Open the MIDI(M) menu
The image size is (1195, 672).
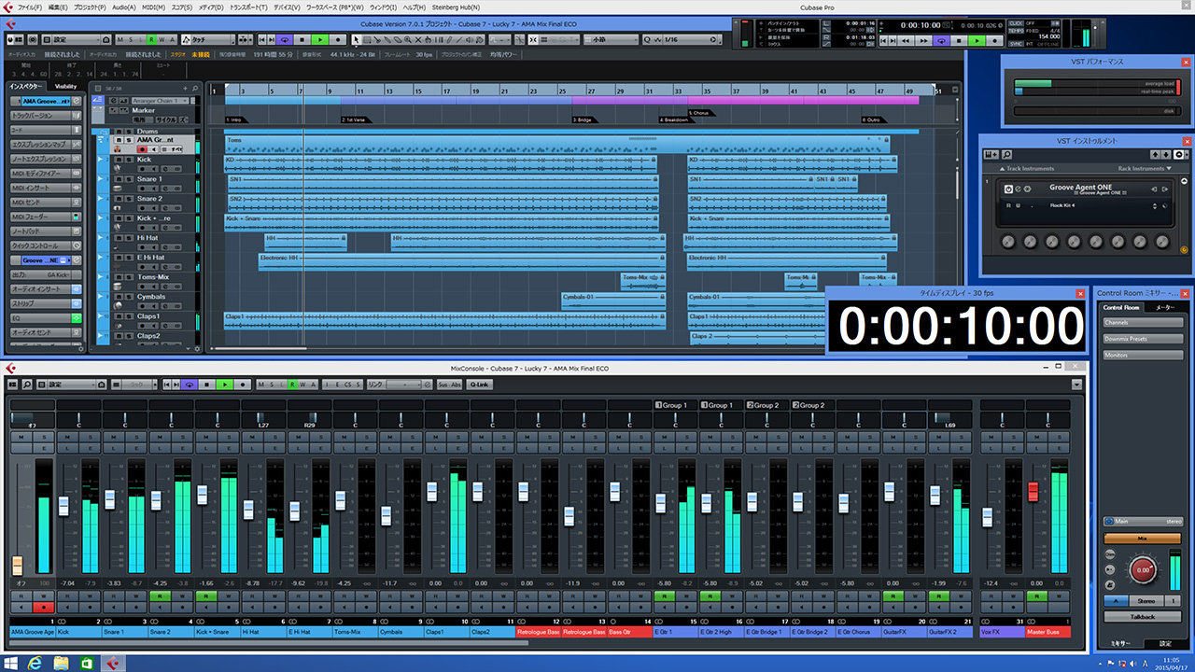154,7
